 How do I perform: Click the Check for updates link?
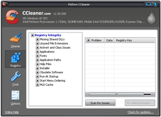[140, 112]
